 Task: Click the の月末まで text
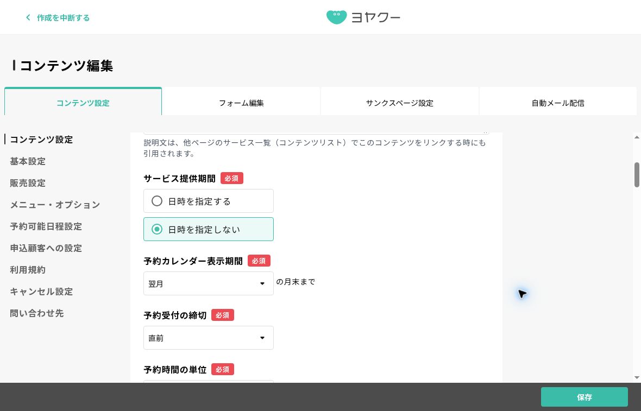tap(296, 282)
